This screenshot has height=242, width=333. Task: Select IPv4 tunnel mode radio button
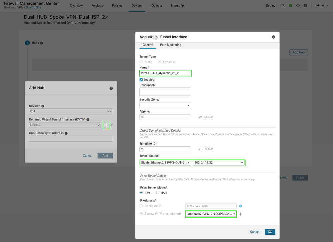point(141,192)
